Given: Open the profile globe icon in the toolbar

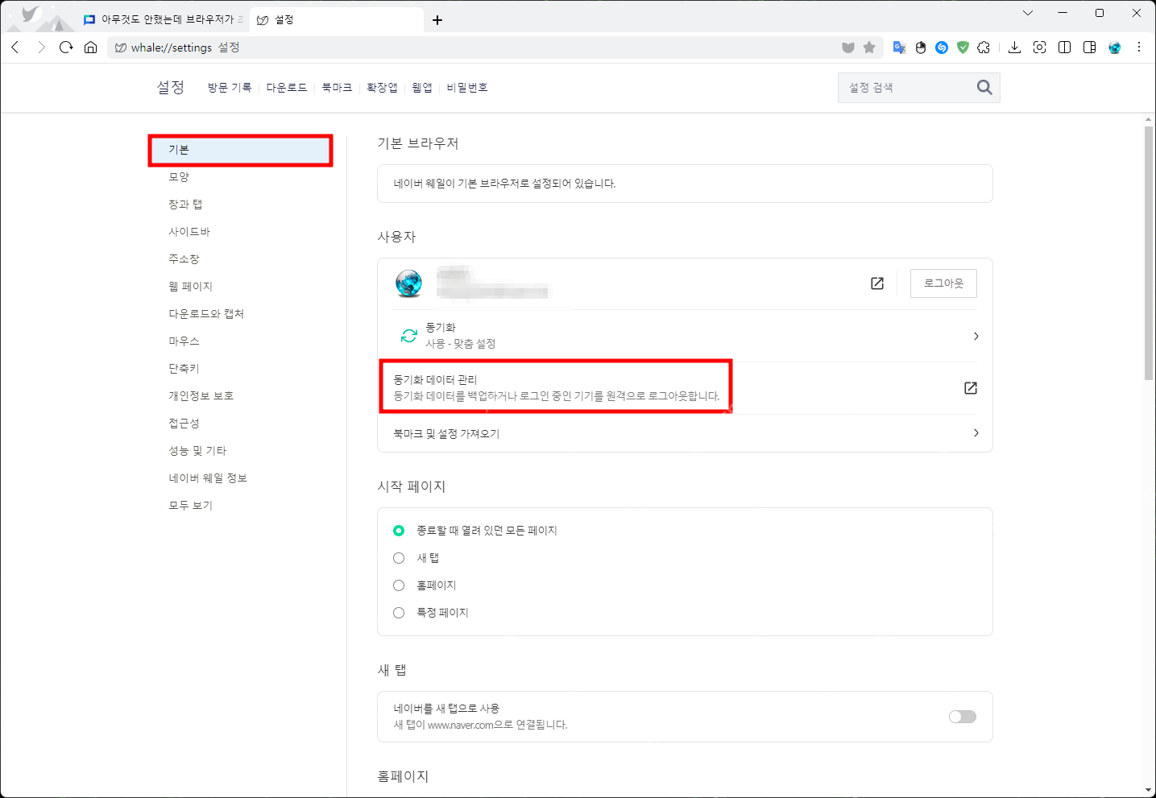Looking at the screenshot, I should [1115, 48].
